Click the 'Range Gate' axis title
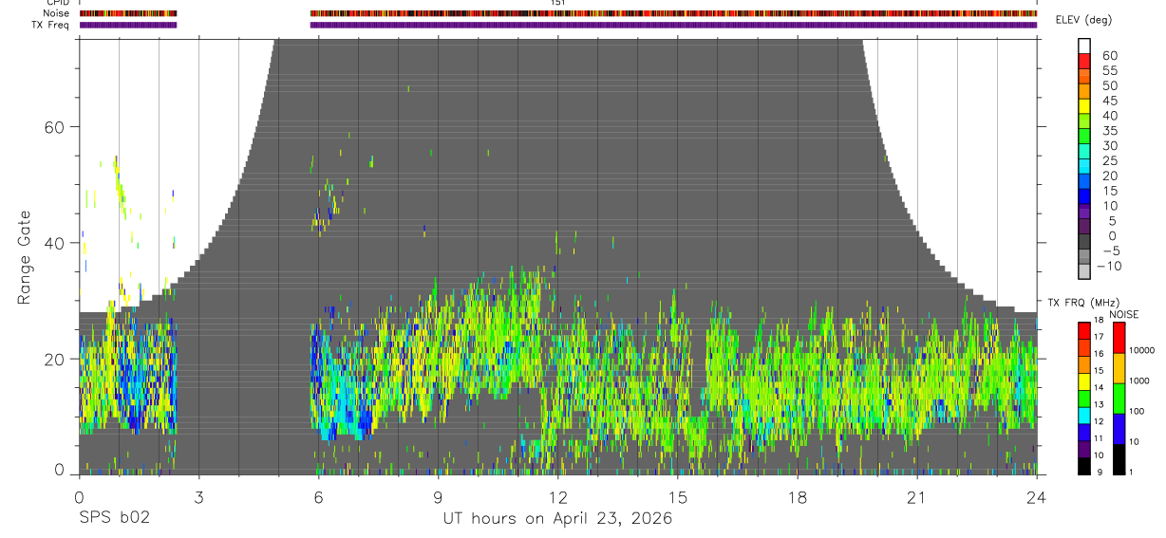Screen dimensions: 1166x538 tap(26, 255)
